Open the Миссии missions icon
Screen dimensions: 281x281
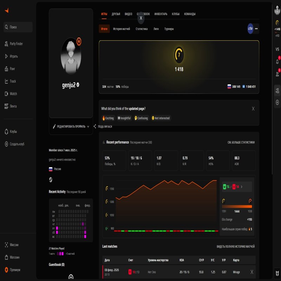pyautogui.click(x=8, y=244)
